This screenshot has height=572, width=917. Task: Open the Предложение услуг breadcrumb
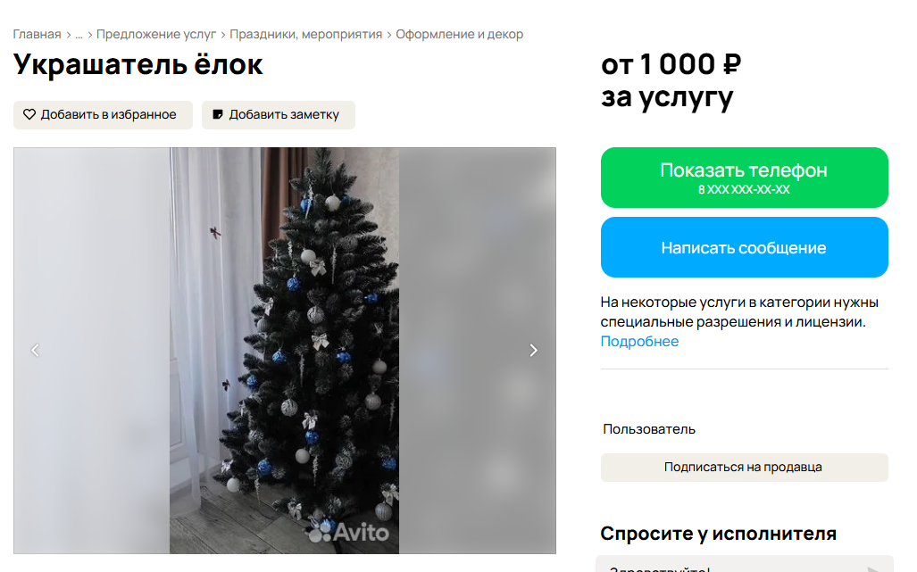(156, 35)
